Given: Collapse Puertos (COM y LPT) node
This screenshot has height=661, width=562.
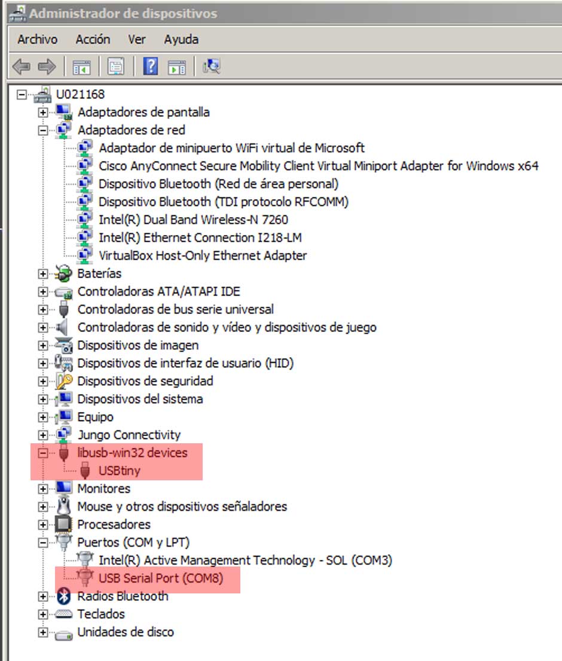Looking at the screenshot, I should coord(42,543).
